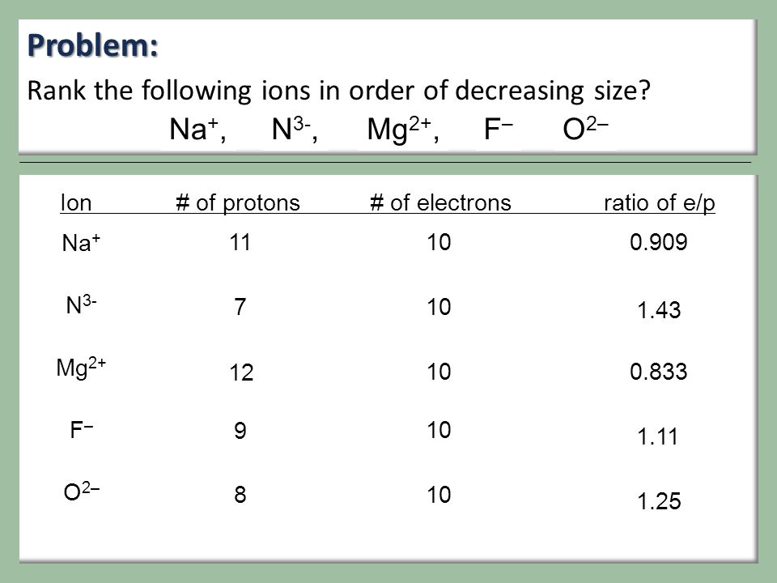Select N3- in the problem ion list

(295, 130)
